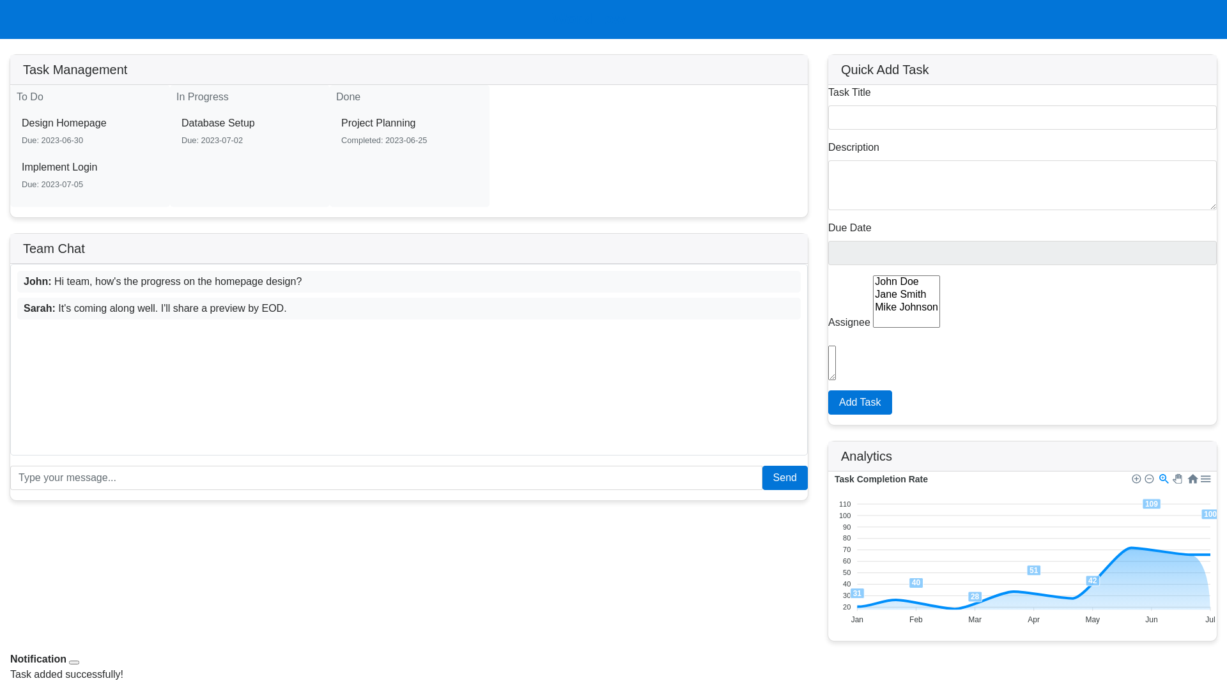This screenshot has height=690, width=1227.
Task: Select Jane Smith as assignee
Action: pyautogui.click(x=900, y=295)
